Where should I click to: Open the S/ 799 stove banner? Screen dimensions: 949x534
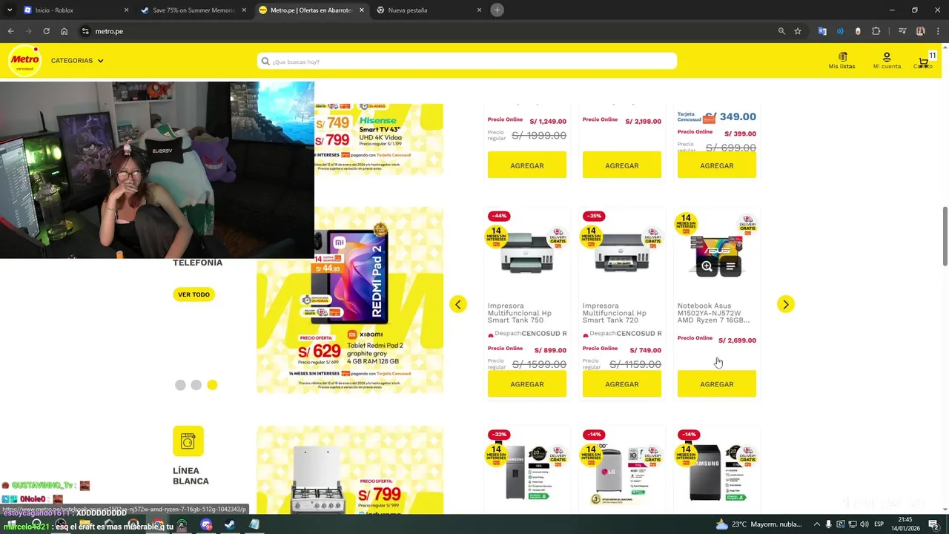pos(350,470)
